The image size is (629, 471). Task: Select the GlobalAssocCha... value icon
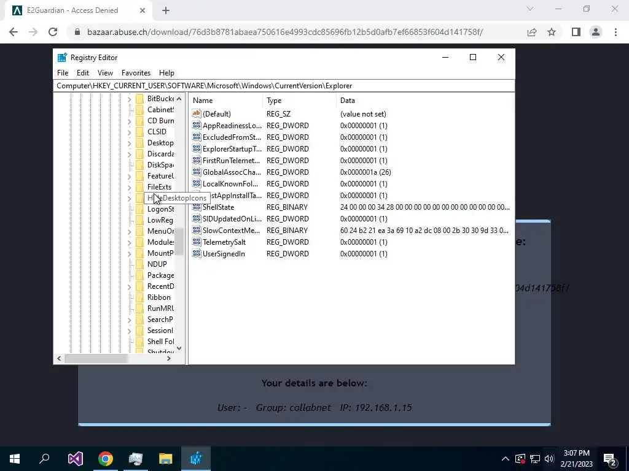point(196,172)
